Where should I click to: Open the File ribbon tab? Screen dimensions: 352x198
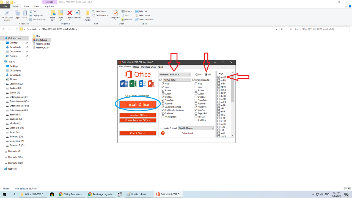tap(5, 6)
